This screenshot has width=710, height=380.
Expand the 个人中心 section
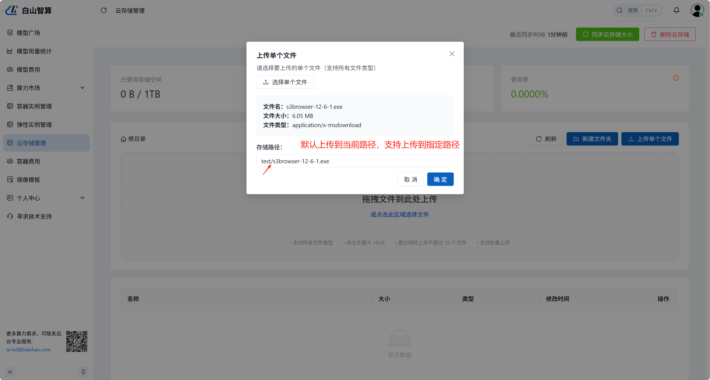[x=82, y=198]
